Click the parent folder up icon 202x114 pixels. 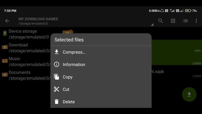[68, 32]
